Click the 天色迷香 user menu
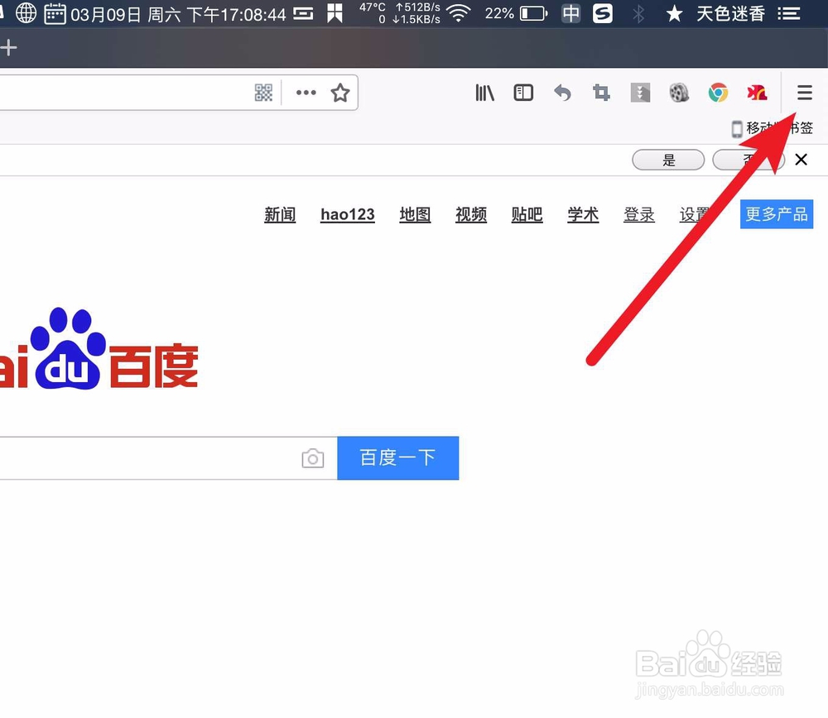The width and height of the screenshot is (828, 718). (x=730, y=14)
